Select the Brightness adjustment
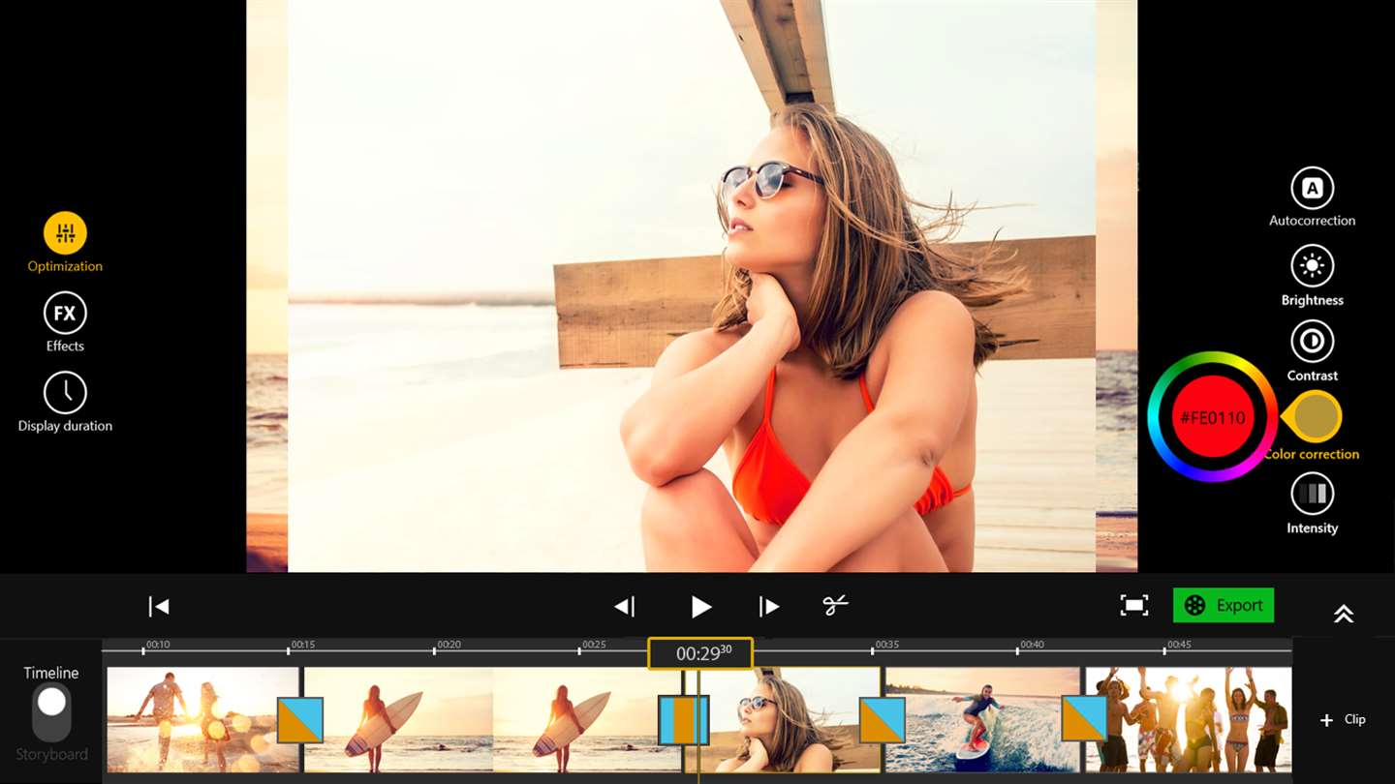 1313,266
